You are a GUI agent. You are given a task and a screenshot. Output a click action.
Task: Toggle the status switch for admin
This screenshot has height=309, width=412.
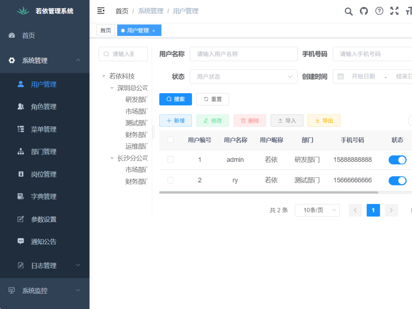click(x=398, y=160)
